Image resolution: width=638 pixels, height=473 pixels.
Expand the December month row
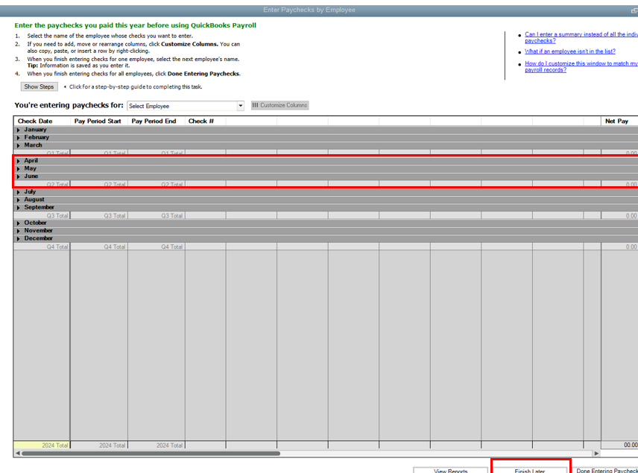(19, 239)
